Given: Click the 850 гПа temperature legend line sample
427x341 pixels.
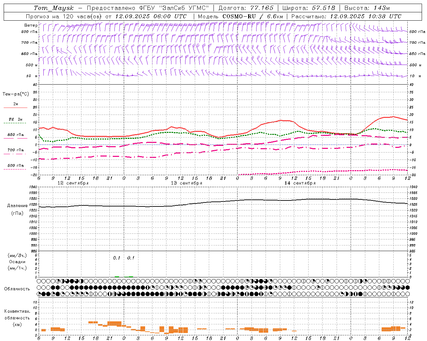Looking at the screenshot, I should coord(15,138).
